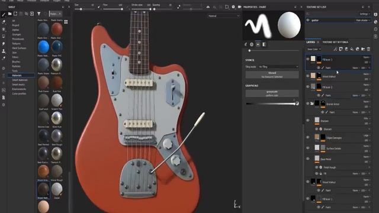Click the funnel filter icon in Shelf
379x213 pixels.
point(39,14)
